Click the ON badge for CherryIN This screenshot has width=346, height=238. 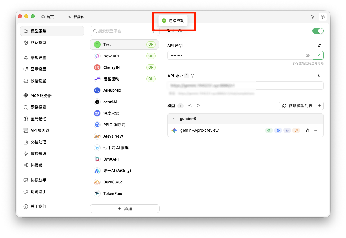(151, 67)
